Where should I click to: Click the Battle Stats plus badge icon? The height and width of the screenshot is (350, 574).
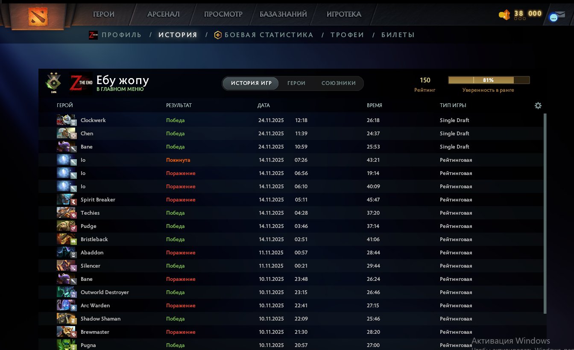(x=218, y=35)
